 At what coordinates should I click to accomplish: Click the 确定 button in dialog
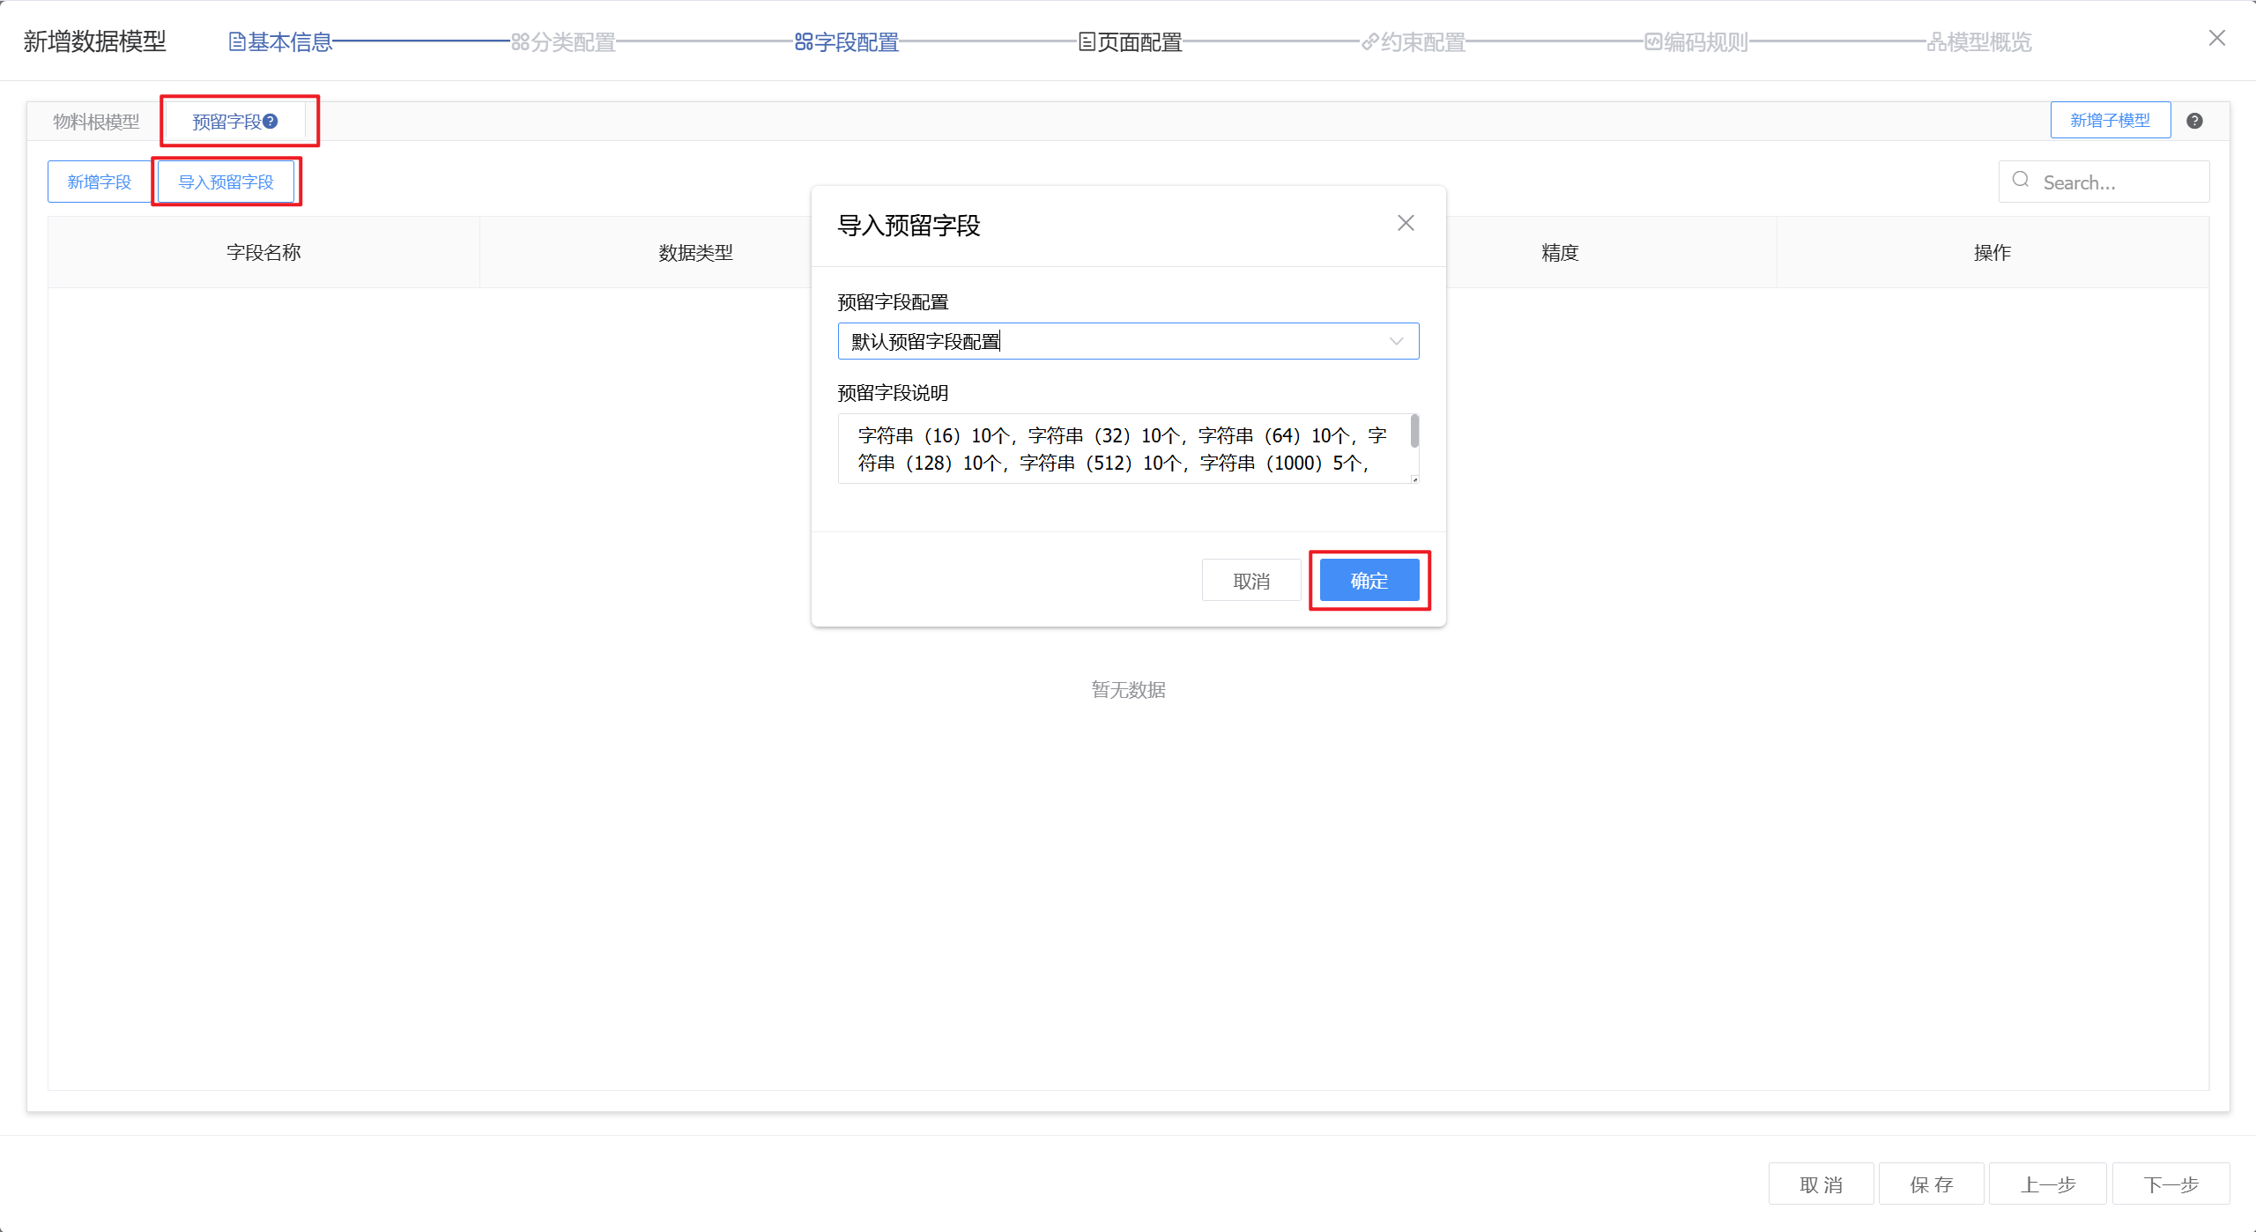click(1369, 580)
